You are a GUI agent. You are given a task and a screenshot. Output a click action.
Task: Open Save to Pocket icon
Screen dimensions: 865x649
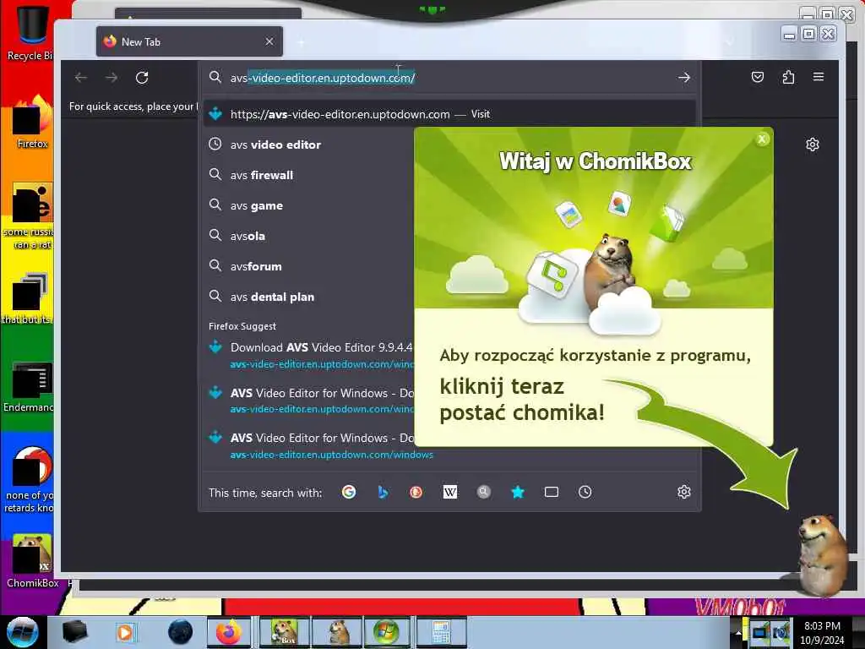point(758,77)
